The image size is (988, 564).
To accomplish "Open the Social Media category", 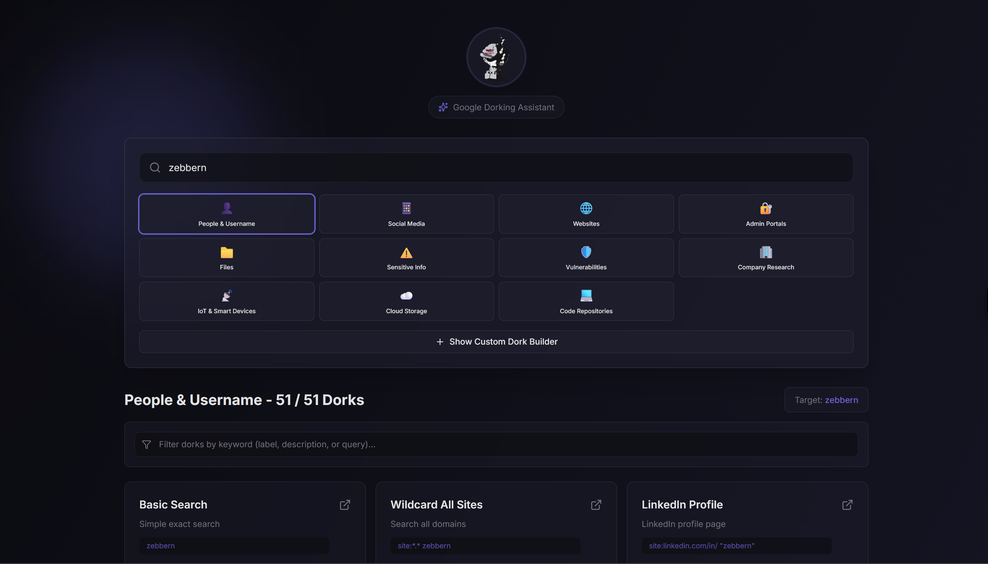I will (x=406, y=214).
